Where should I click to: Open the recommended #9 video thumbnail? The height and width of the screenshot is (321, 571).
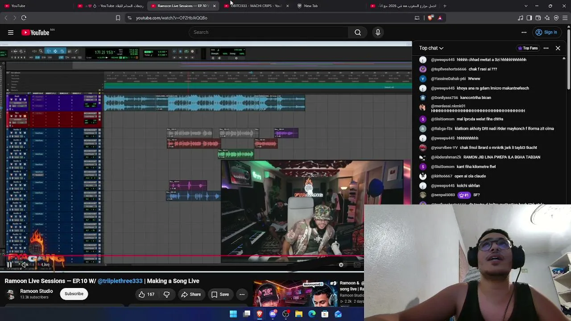pyautogui.click(x=295, y=293)
